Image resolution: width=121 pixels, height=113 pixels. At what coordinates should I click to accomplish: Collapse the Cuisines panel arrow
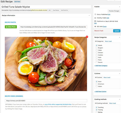click(x=119, y=73)
